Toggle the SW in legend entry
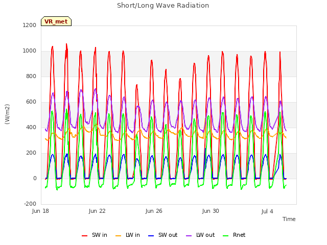 coord(94,235)
